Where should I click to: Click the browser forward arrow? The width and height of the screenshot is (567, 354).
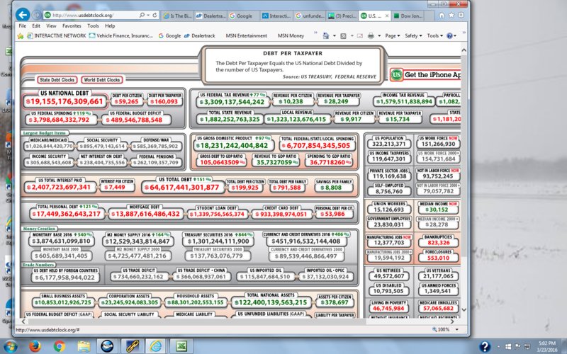point(36,15)
